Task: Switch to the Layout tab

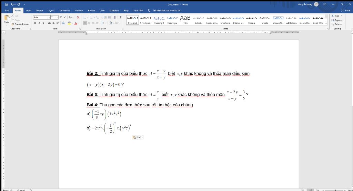Action: [x=51, y=10]
